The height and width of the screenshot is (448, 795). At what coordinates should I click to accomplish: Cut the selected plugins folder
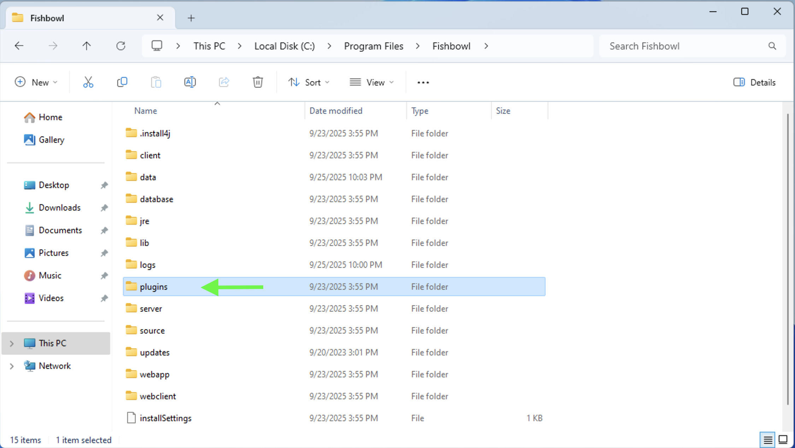coord(88,82)
